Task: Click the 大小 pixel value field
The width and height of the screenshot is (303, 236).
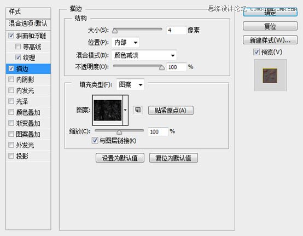Action: point(177,30)
